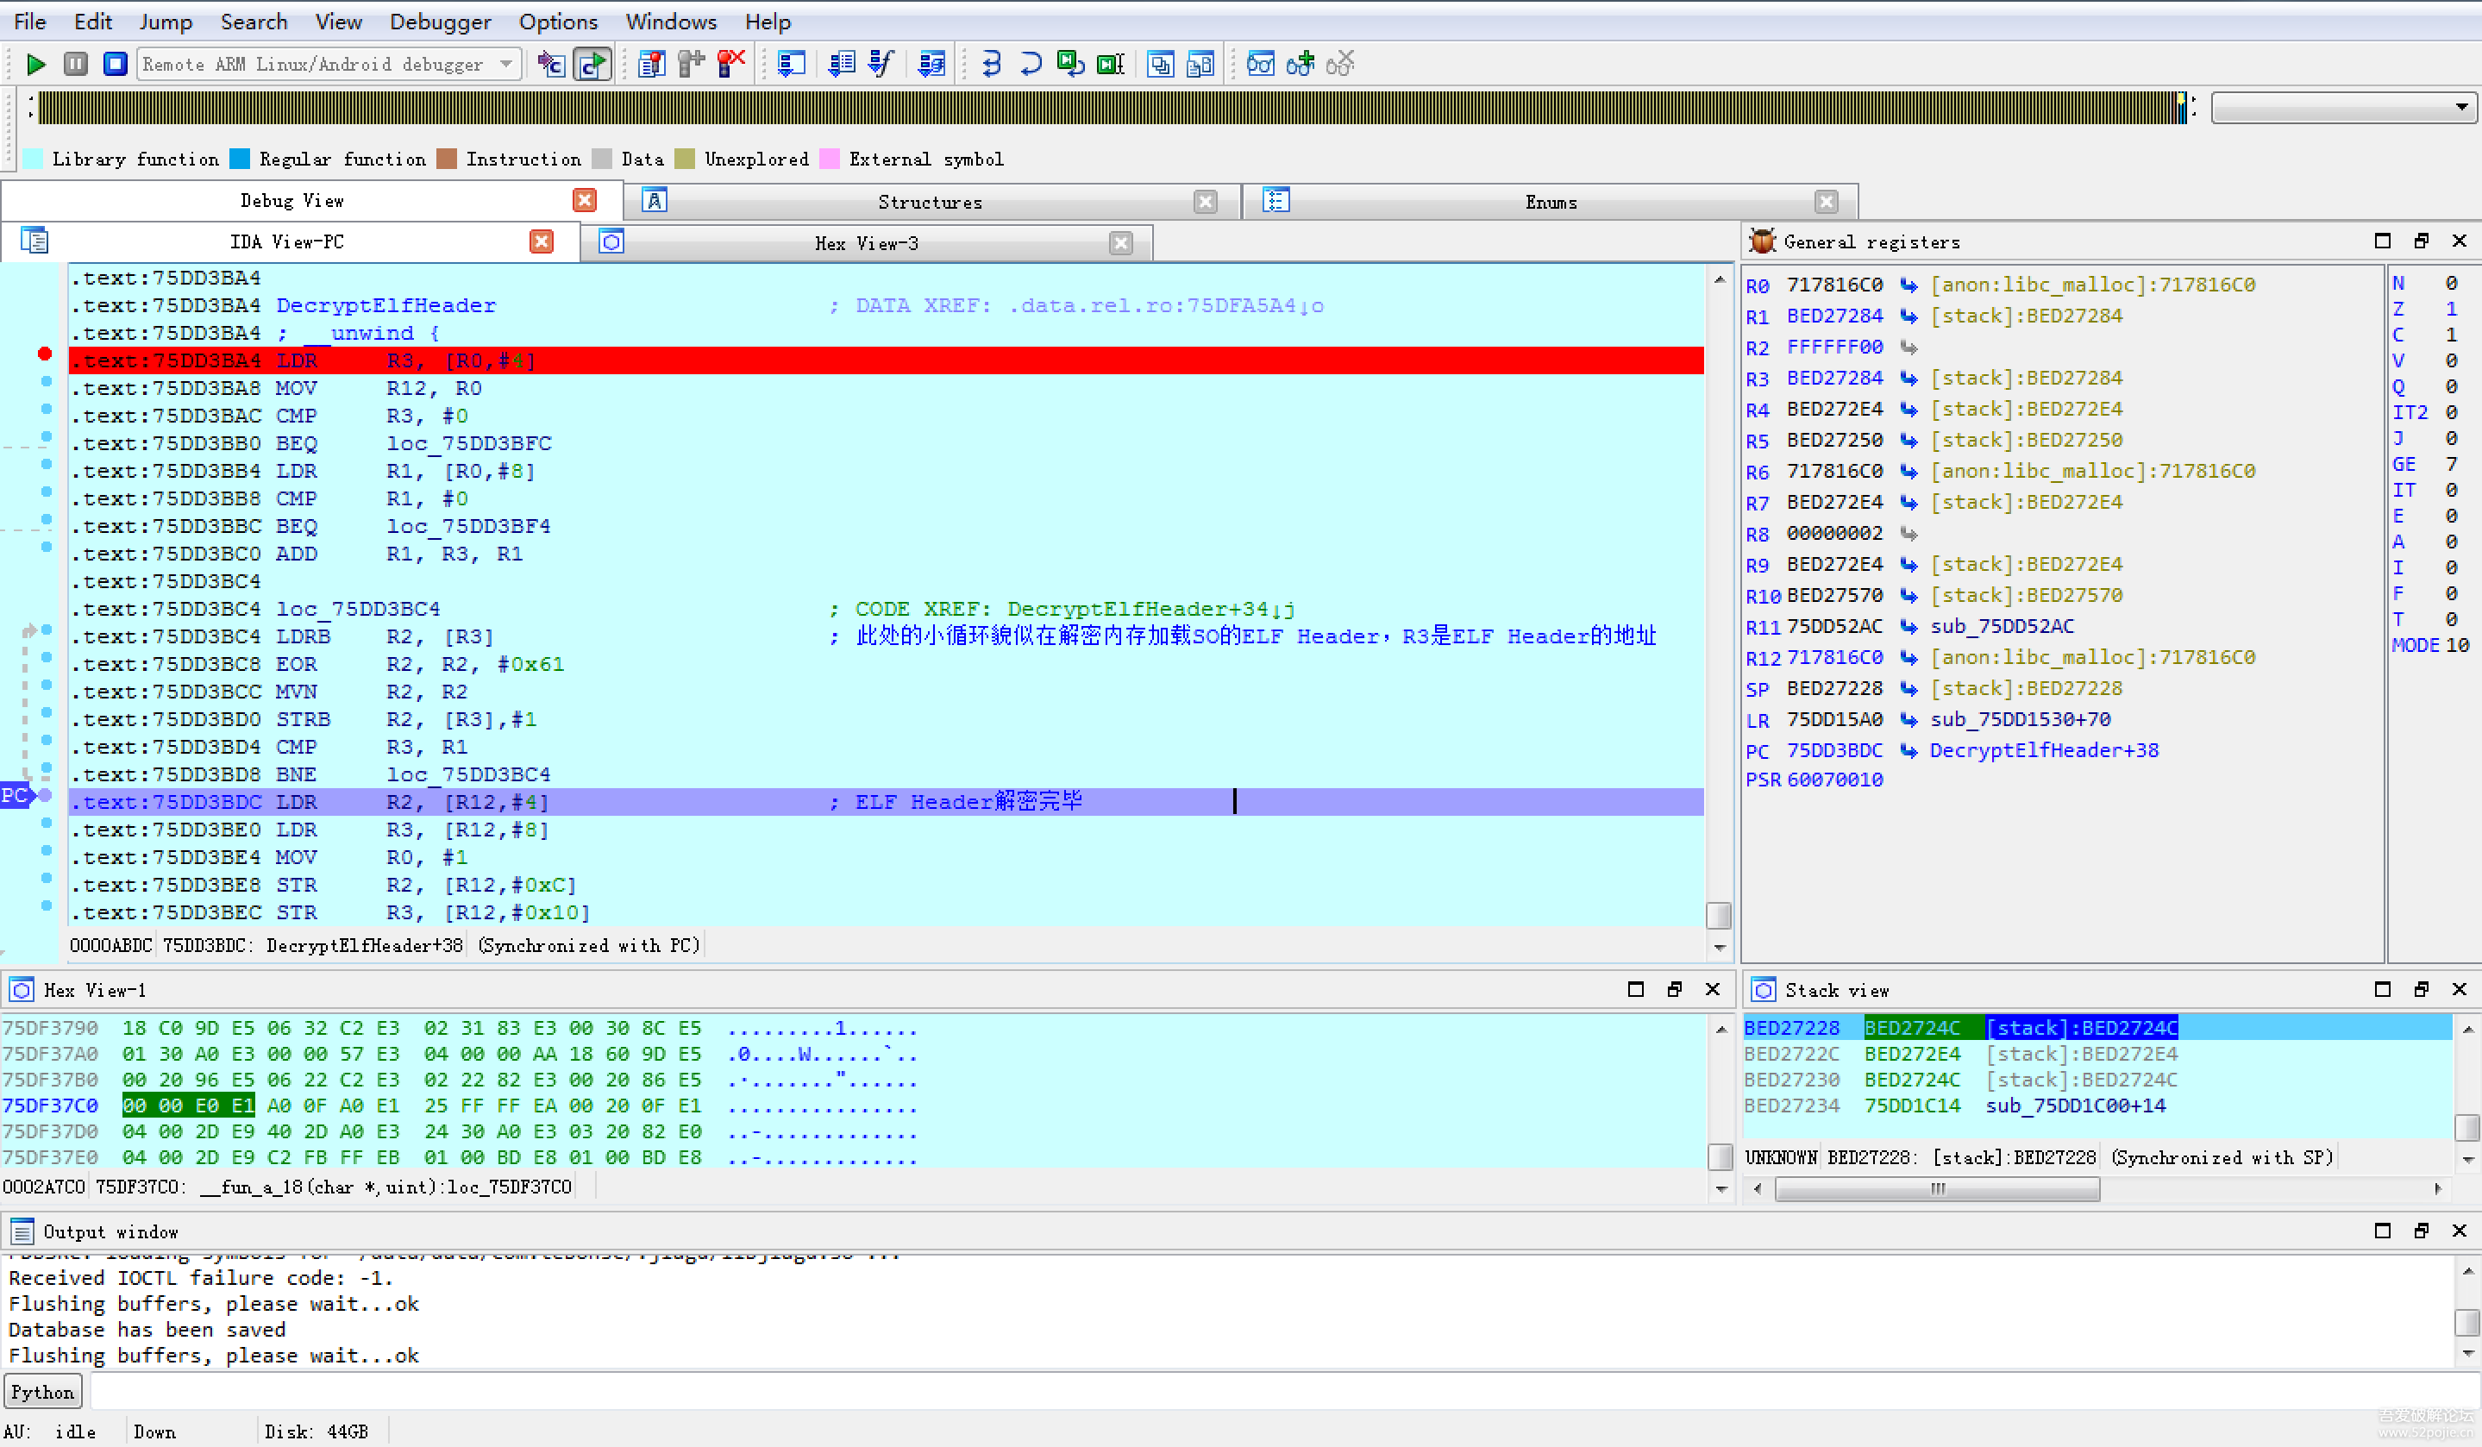Click the Regular function color swatch
Viewport: 2482px width, 1447px height.
pos(240,160)
